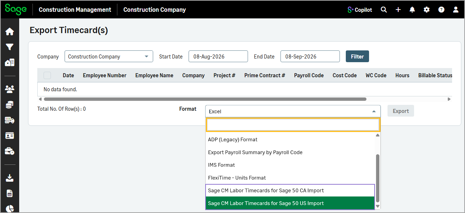Open the coins stack sidebar icon
Screen dimensions: 465x213
(x=10, y=105)
